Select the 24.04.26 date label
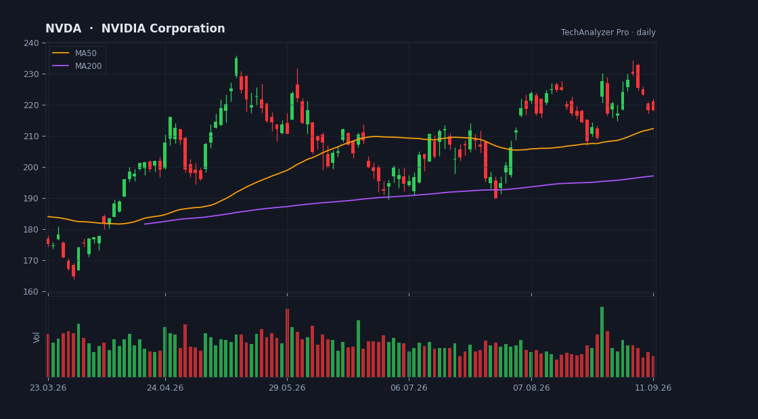 [165, 388]
